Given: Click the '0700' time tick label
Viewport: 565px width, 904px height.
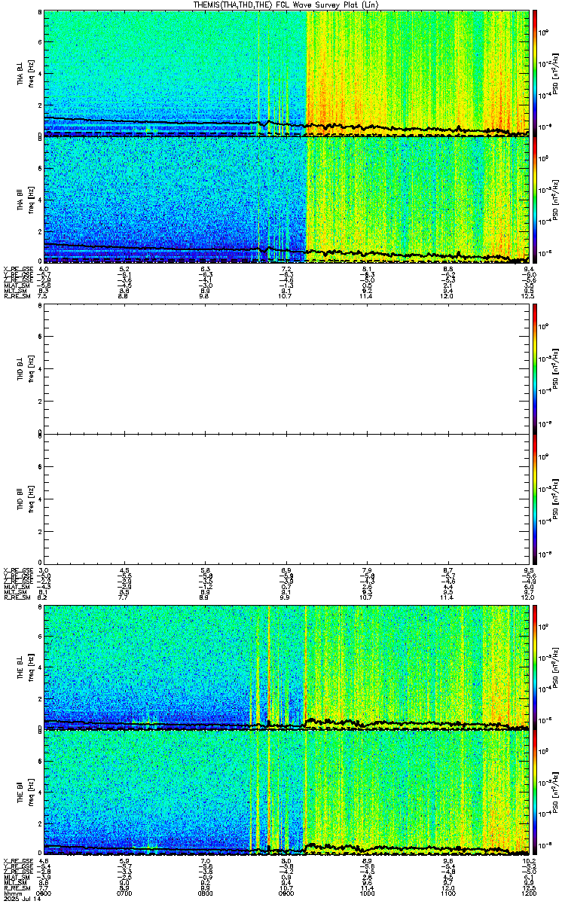Looking at the screenshot, I should (x=125, y=893).
